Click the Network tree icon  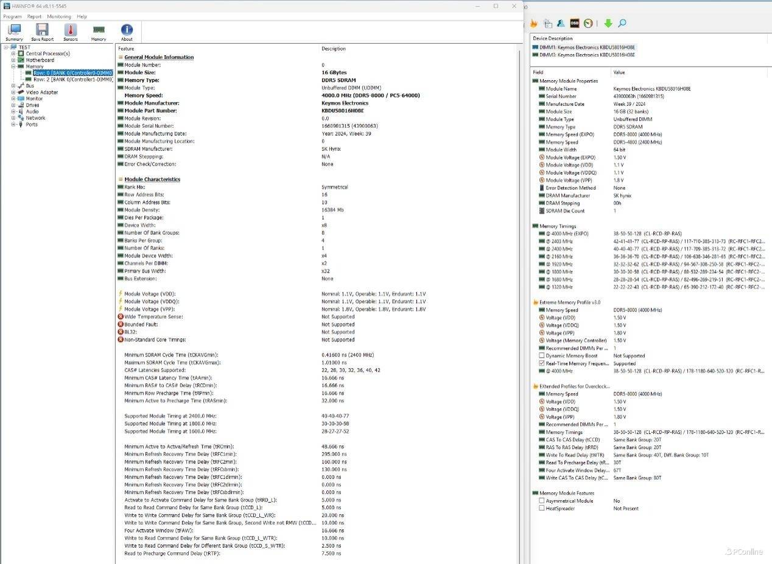(x=21, y=117)
